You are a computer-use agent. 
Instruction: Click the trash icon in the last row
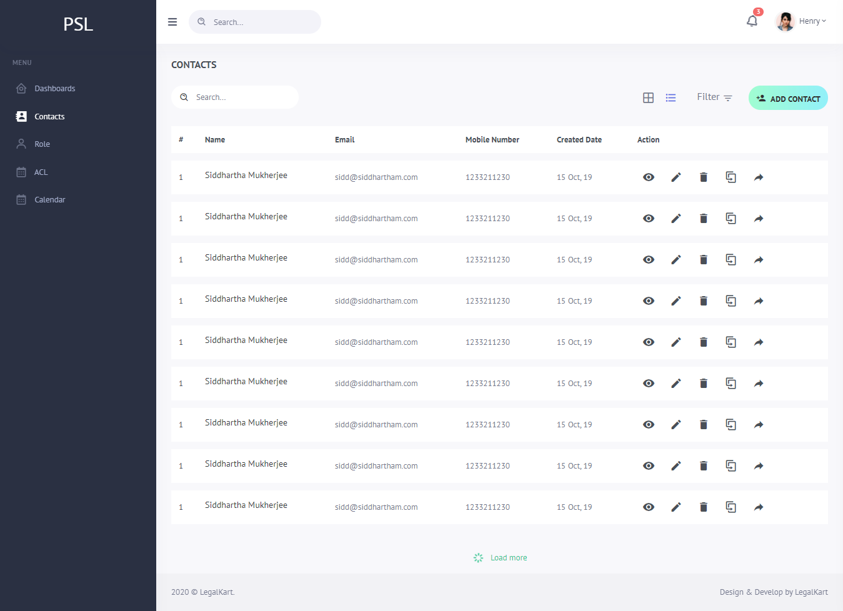point(703,507)
